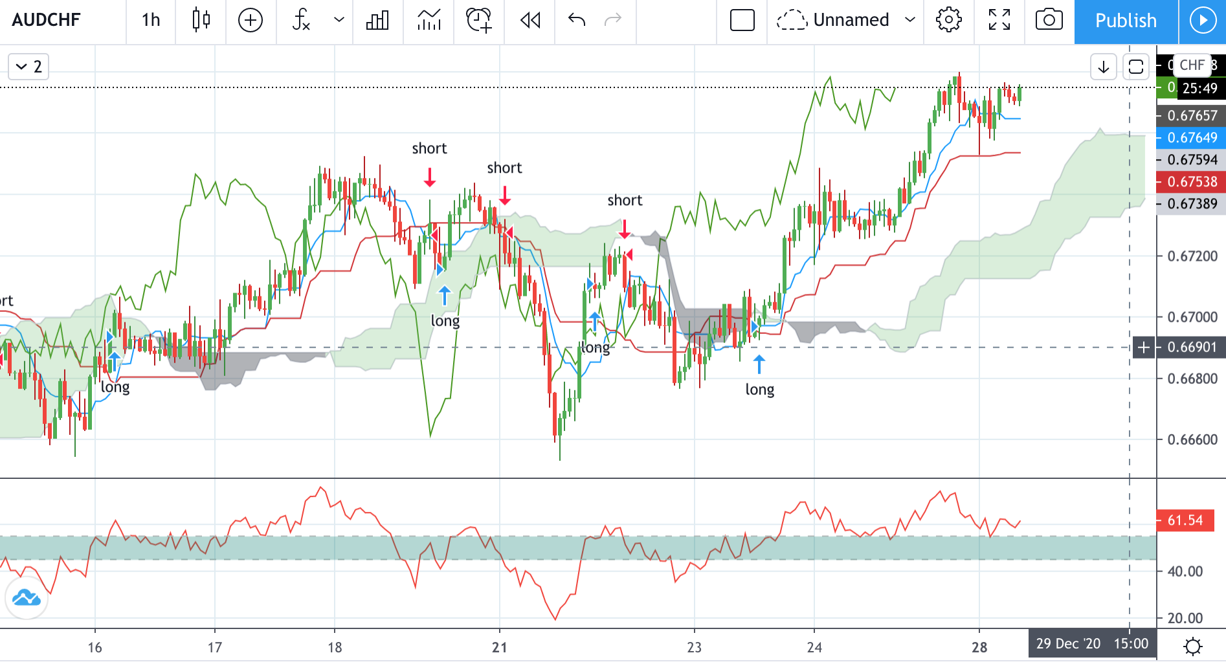This screenshot has height=664, width=1226.
Task: Click the compare or add symbol icon
Action: click(251, 20)
